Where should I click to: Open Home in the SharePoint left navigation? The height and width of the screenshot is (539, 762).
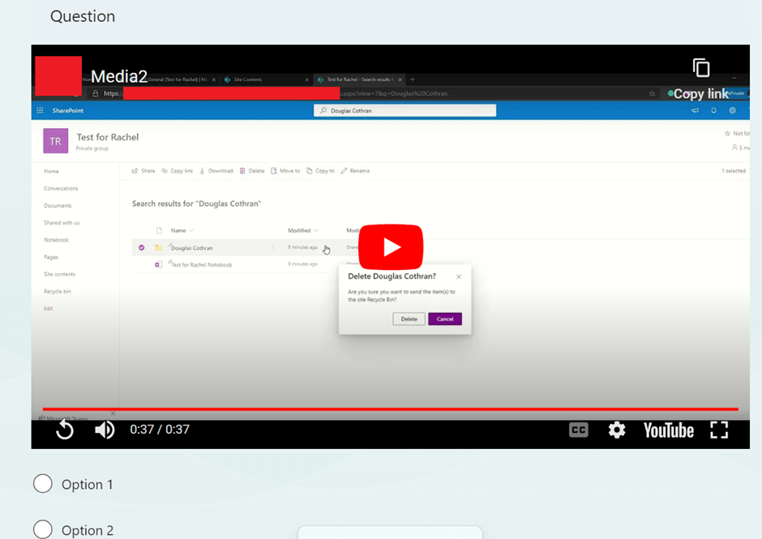pyautogui.click(x=51, y=171)
